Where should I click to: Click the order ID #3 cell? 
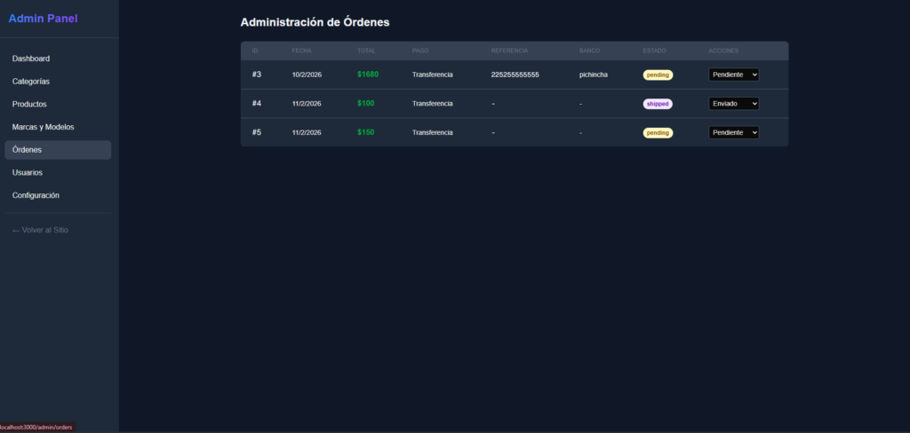(257, 75)
